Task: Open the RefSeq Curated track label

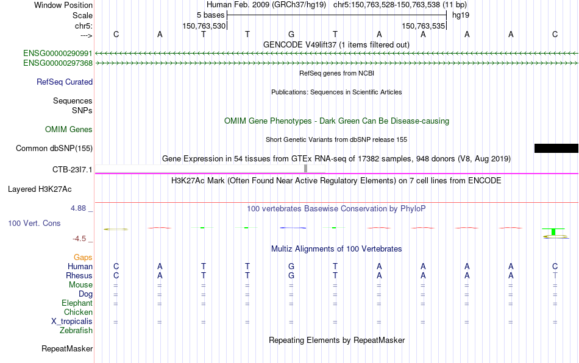Action: [x=65, y=82]
